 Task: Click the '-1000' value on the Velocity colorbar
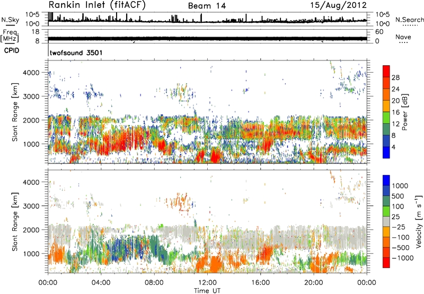(402, 258)
